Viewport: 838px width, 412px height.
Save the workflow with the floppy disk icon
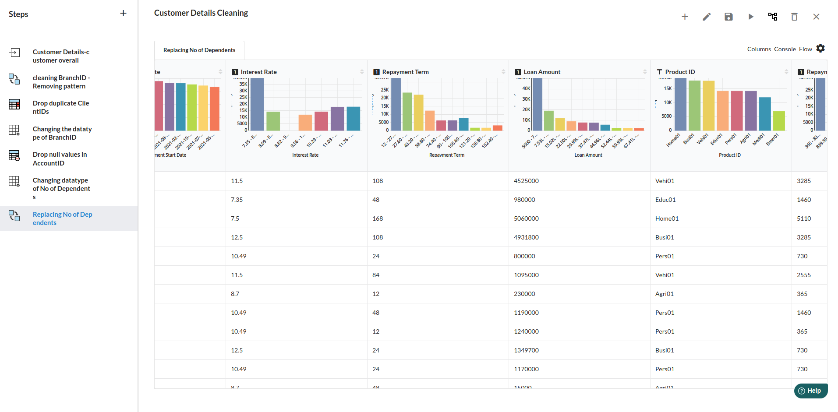tap(728, 17)
